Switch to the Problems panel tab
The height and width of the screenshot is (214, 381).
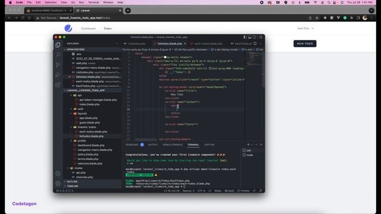[x=132, y=144]
